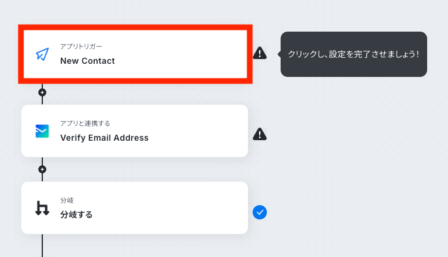
Task: Click the アプリと連携する label
Action: point(85,123)
